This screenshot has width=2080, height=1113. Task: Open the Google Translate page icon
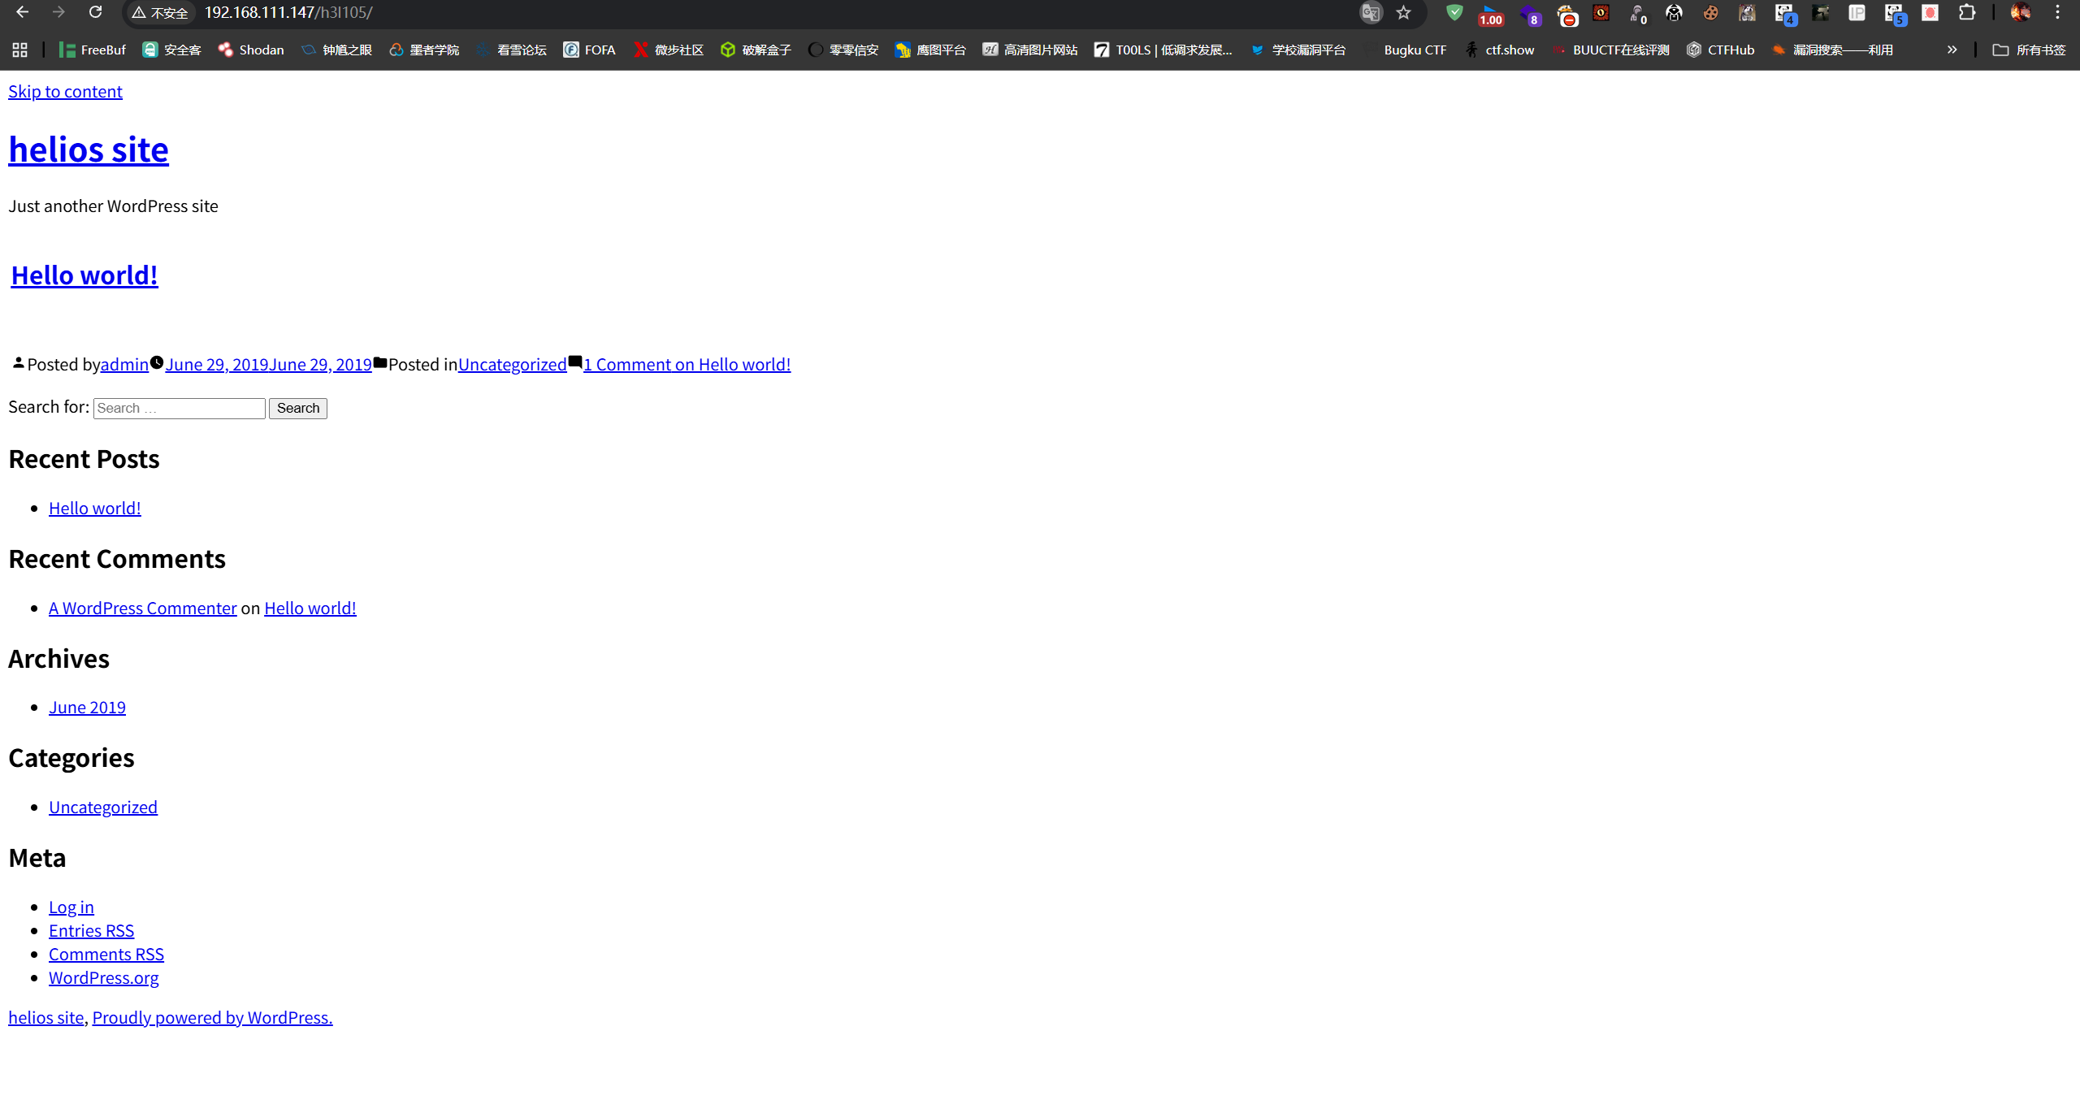(1370, 12)
